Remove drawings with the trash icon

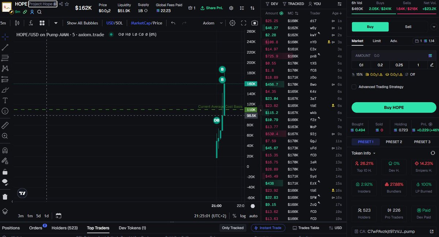5,197
